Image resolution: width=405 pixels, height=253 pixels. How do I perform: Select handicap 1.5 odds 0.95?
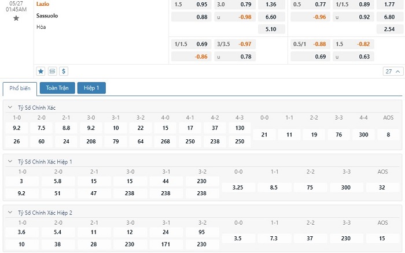click(x=192, y=5)
